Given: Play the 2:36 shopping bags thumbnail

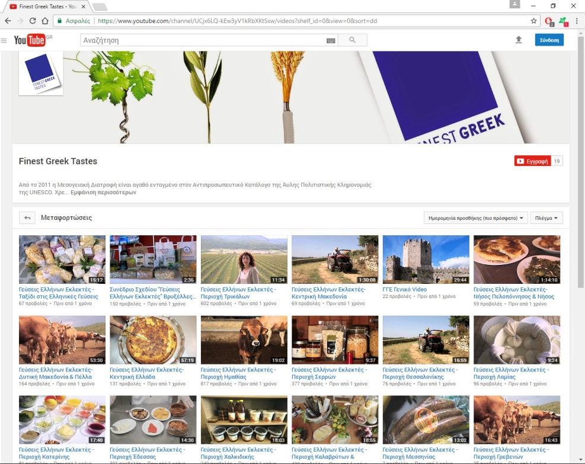Looking at the screenshot, I should click(153, 260).
